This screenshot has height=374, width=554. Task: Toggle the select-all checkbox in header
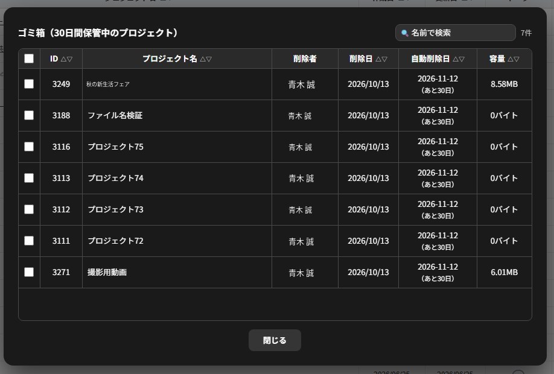coord(29,59)
